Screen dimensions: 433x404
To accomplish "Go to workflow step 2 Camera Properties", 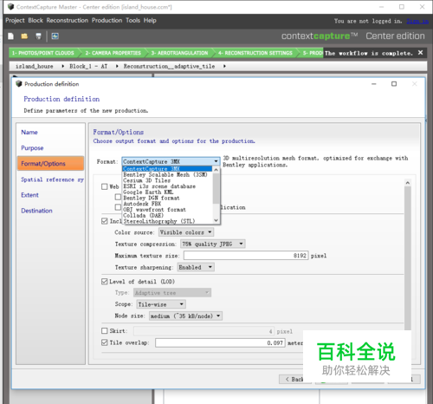I will coord(113,53).
